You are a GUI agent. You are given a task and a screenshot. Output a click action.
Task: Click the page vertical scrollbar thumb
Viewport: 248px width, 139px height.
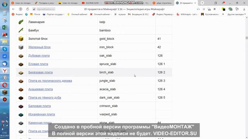click(246, 38)
